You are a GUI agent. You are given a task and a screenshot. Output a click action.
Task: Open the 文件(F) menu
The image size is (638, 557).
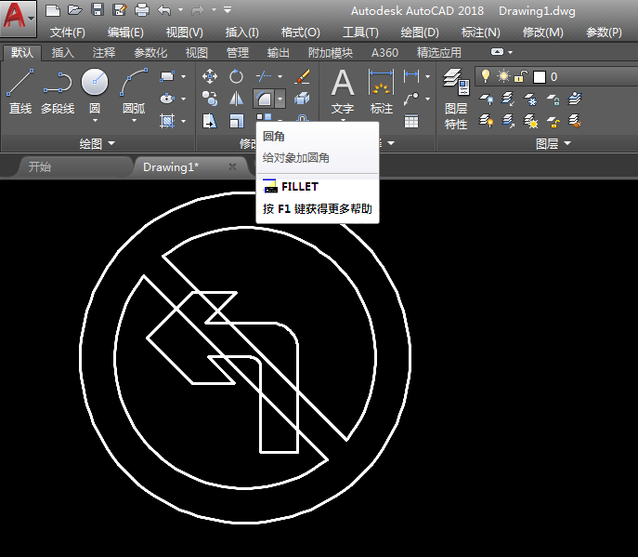[x=67, y=33]
